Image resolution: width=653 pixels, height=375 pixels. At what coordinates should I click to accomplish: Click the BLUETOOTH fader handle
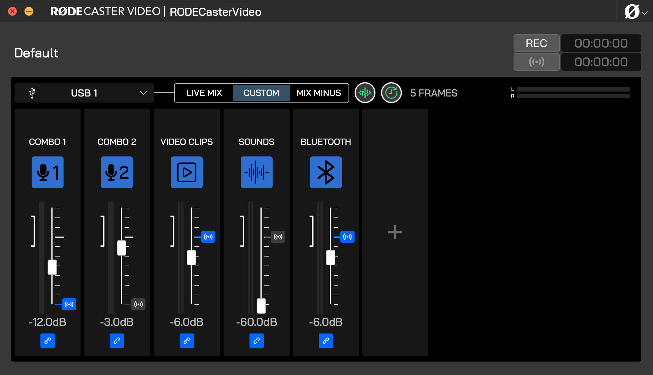click(x=331, y=258)
